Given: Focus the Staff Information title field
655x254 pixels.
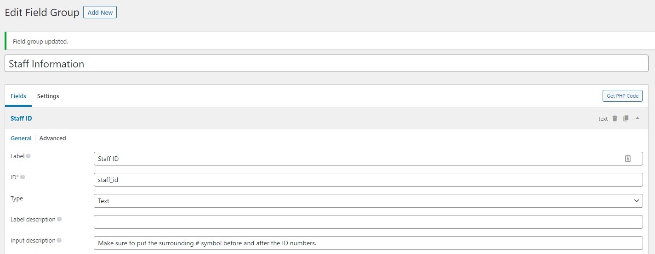Looking at the screenshot, I should 326,64.
